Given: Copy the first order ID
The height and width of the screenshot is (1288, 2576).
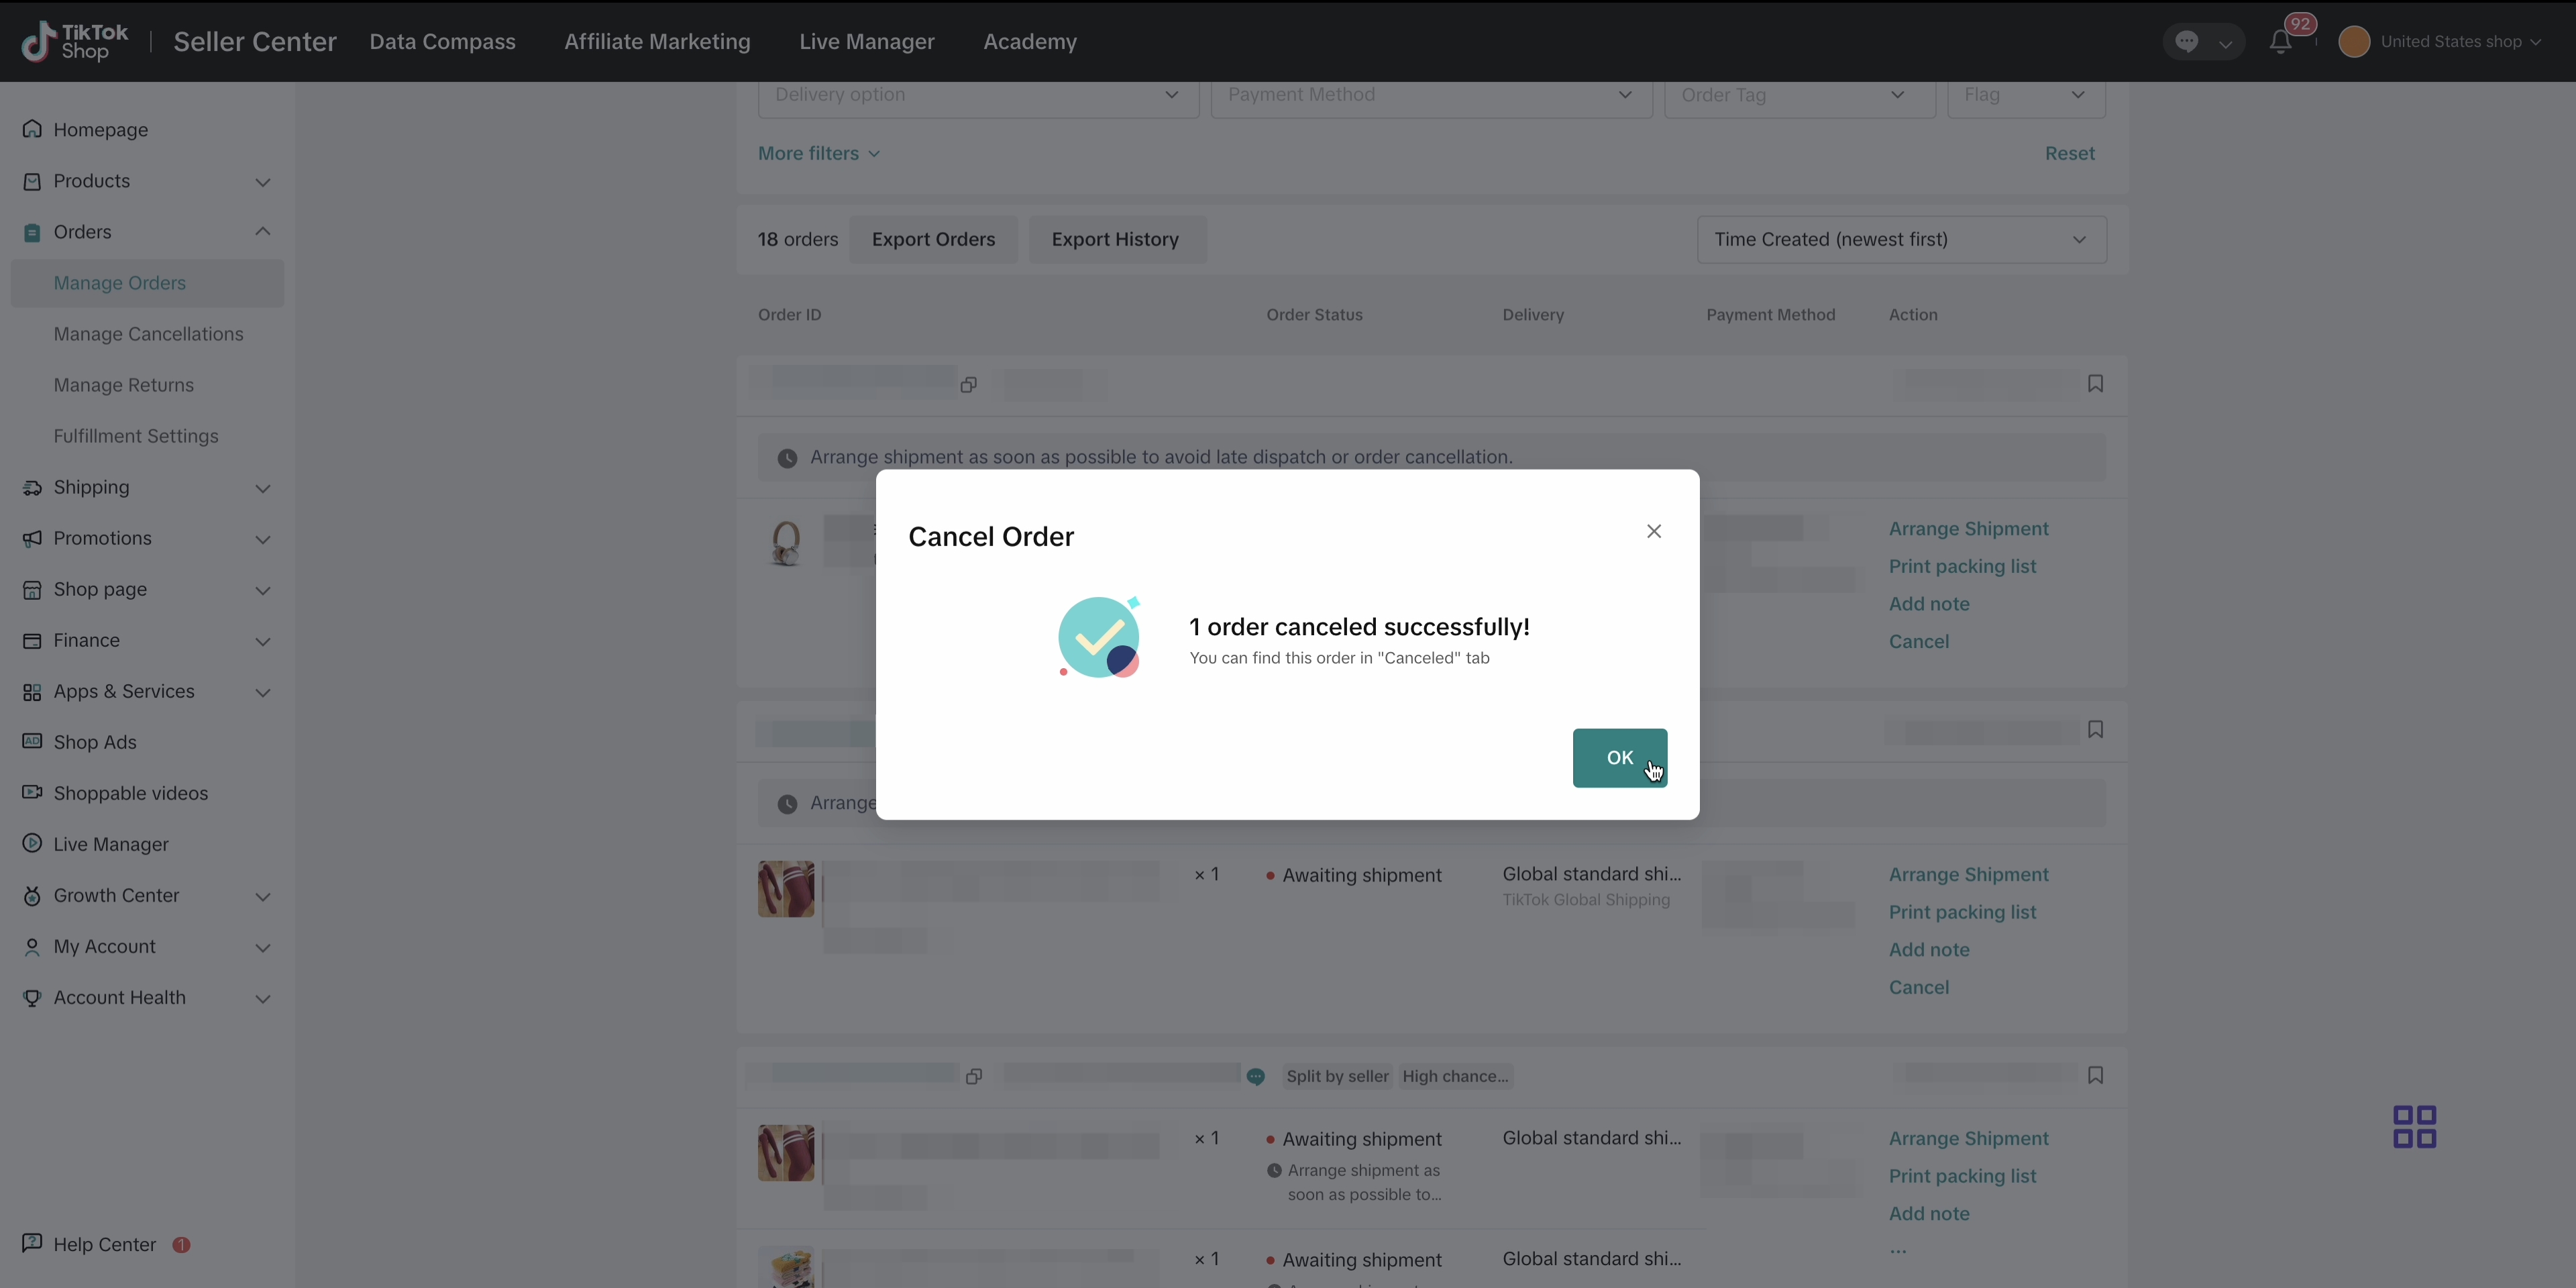Looking at the screenshot, I should [x=968, y=385].
